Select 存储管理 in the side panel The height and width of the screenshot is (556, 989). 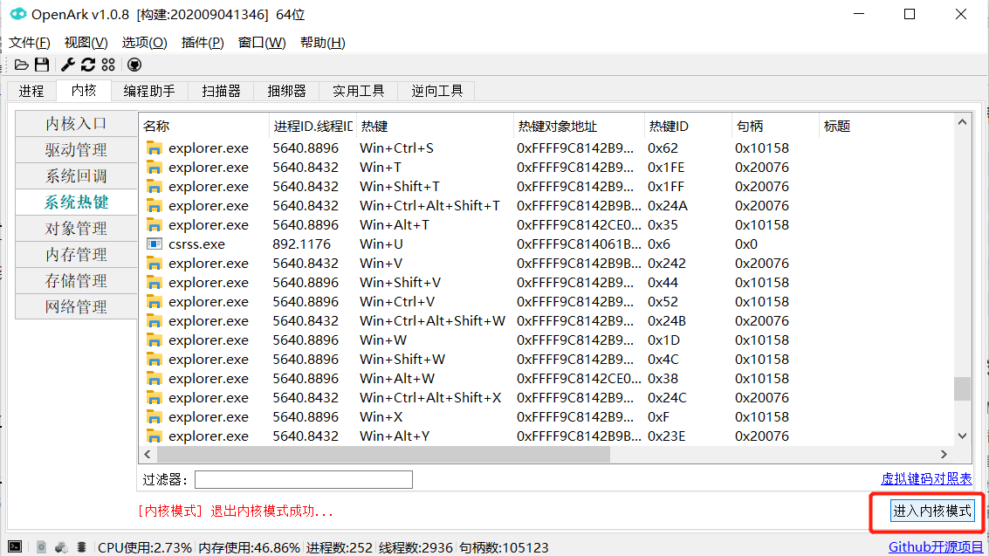pyautogui.click(x=76, y=280)
